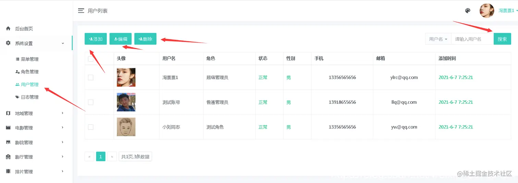Select 用户管理 submenu item
The width and height of the screenshot is (518, 183).
tap(30, 84)
